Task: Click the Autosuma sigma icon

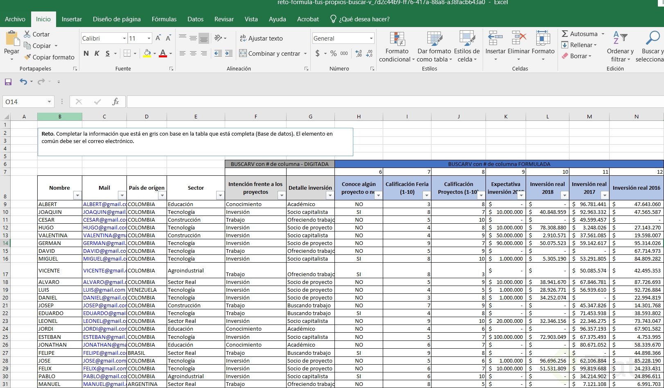Action: point(565,34)
